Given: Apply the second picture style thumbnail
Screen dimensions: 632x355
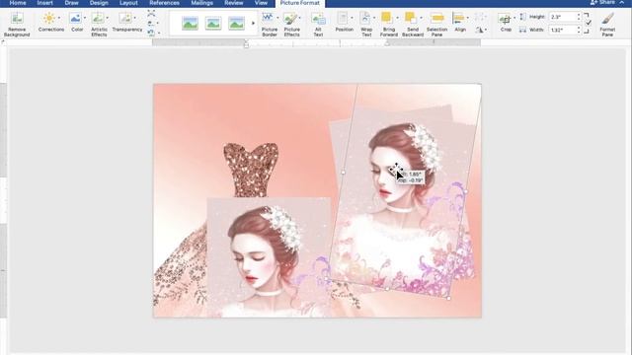Looking at the screenshot, I should [x=213, y=24].
